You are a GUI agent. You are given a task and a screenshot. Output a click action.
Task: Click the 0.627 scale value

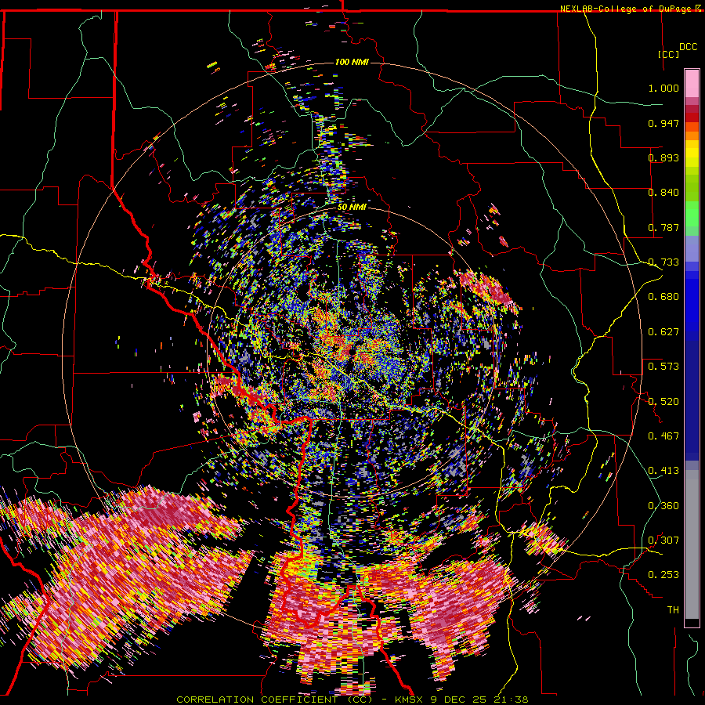663,332
